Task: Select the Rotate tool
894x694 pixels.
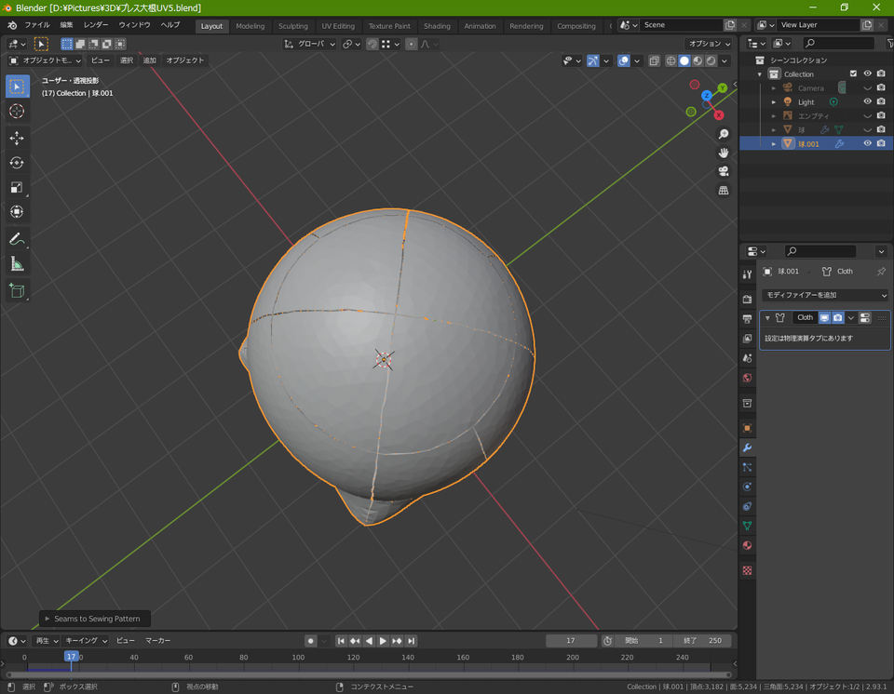Action: pyautogui.click(x=17, y=163)
